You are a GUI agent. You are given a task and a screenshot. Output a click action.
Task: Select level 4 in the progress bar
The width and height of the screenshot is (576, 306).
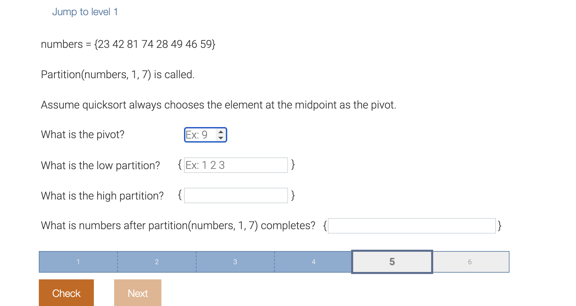pyautogui.click(x=314, y=262)
